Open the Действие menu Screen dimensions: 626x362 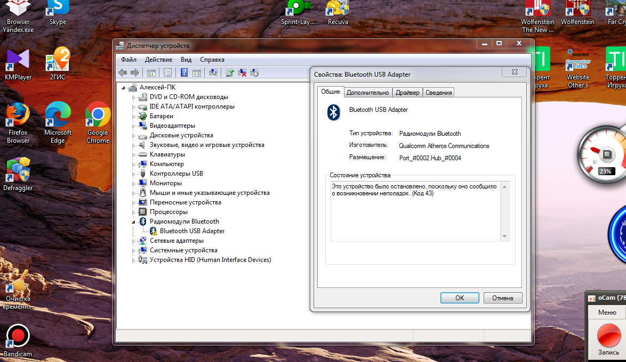(x=158, y=60)
